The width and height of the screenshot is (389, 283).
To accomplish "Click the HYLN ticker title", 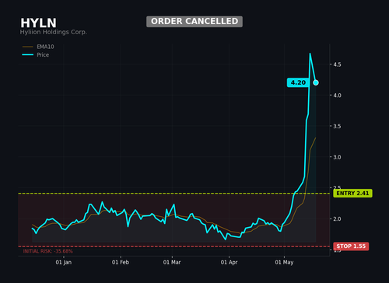I will point(38,23).
